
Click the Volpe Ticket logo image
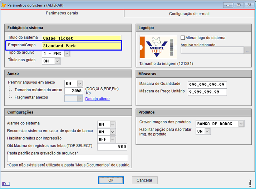pos(158,47)
